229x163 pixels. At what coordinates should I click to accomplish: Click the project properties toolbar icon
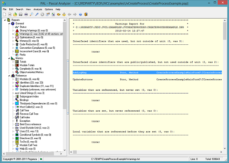click(x=48, y=14)
